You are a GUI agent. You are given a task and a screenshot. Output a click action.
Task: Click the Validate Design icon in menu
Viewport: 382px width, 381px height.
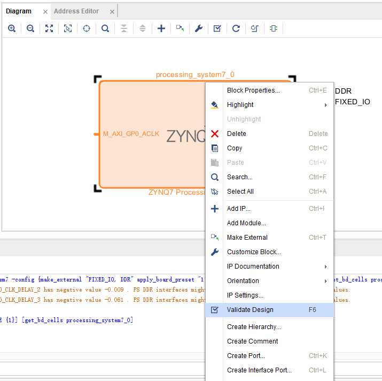pos(215,310)
